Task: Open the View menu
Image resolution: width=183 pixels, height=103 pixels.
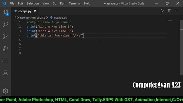Action: tap(46, 3)
